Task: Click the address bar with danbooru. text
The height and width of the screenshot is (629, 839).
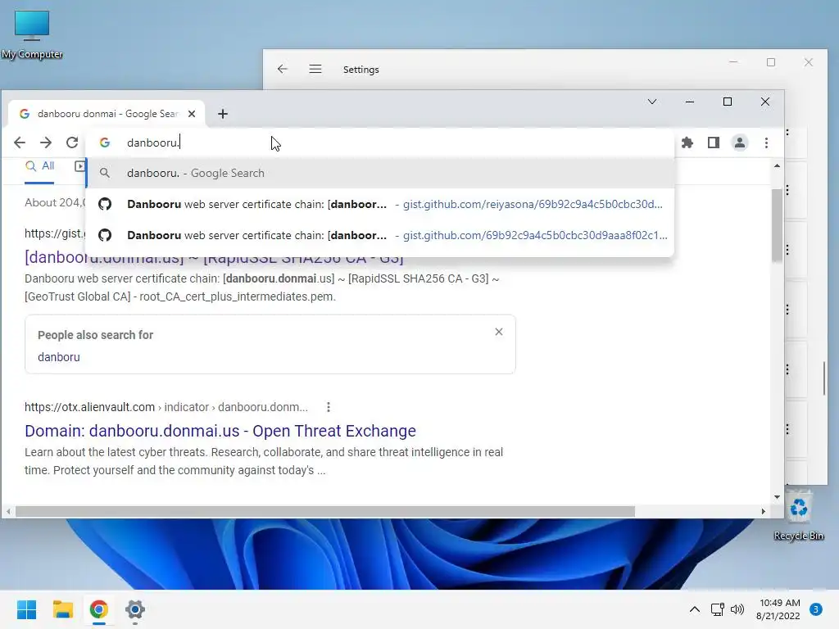Action: (380, 143)
